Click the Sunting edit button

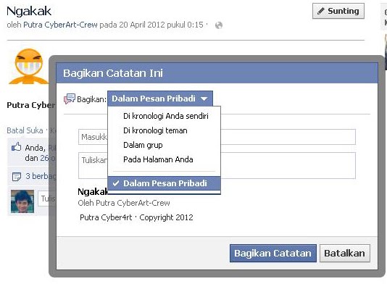pyautogui.click(x=338, y=11)
